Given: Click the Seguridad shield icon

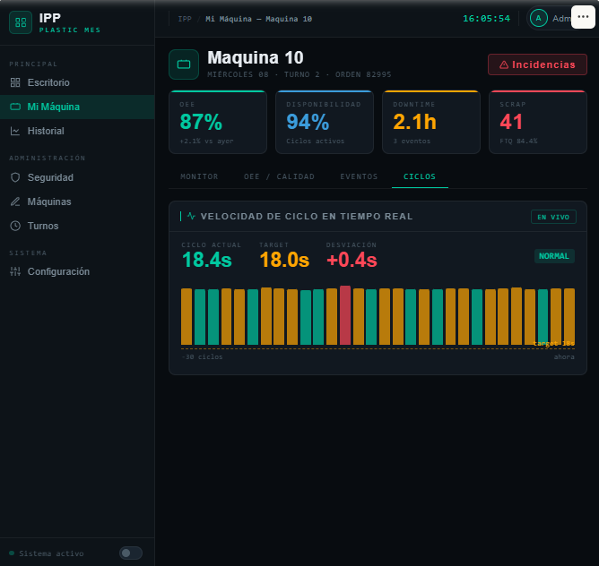Looking at the screenshot, I should click(x=14, y=177).
